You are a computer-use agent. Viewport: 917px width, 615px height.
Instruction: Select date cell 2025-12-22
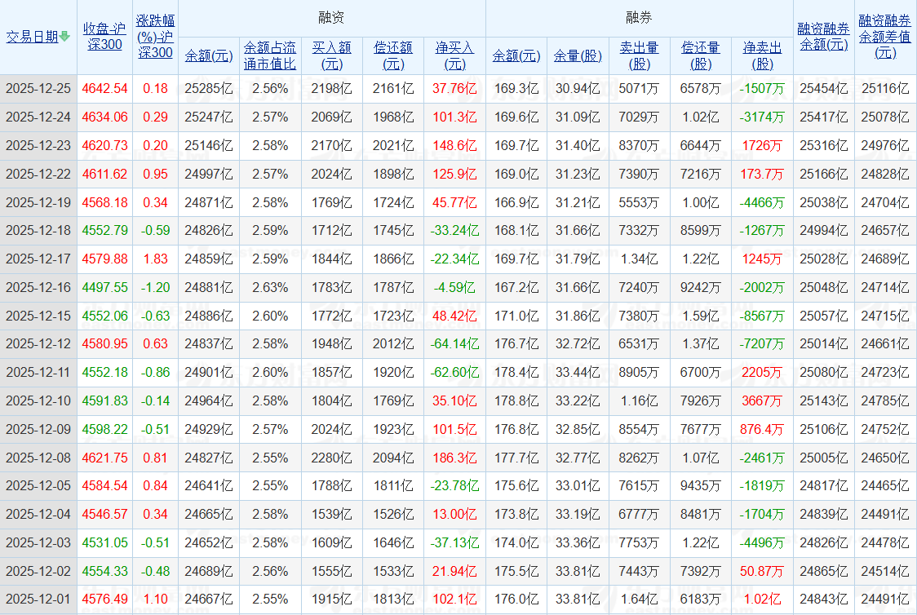click(x=38, y=175)
